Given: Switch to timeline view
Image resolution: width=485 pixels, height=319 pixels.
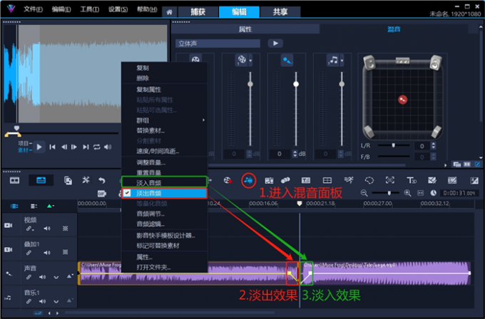Looking at the screenshot, I should point(41,180).
